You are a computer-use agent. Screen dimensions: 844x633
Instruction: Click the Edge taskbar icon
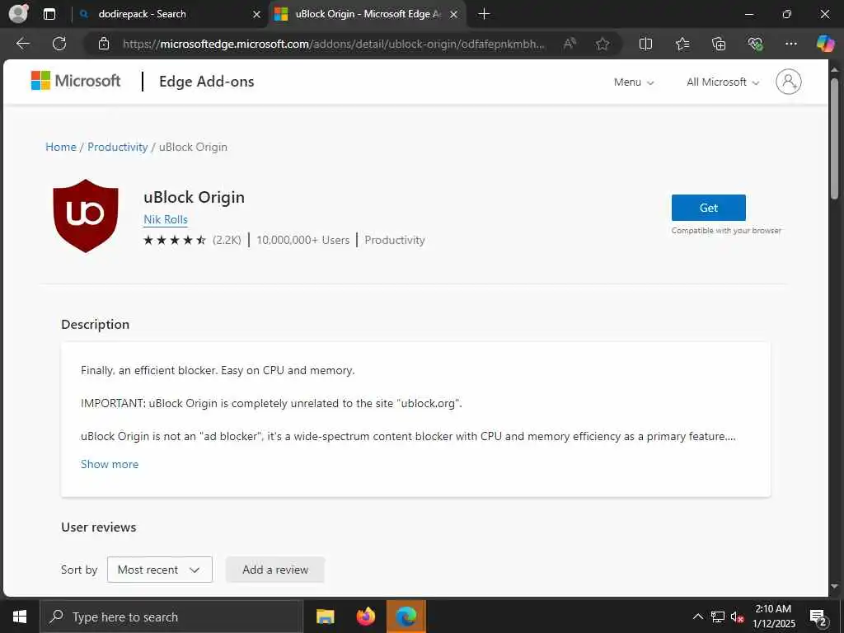(x=406, y=617)
